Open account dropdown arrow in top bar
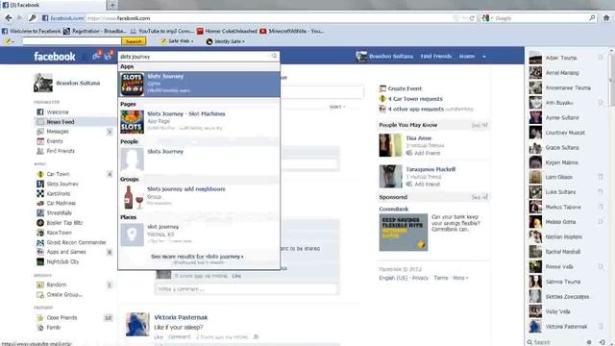The height and width of the screenshot is (346, 615). pos(484,57)
